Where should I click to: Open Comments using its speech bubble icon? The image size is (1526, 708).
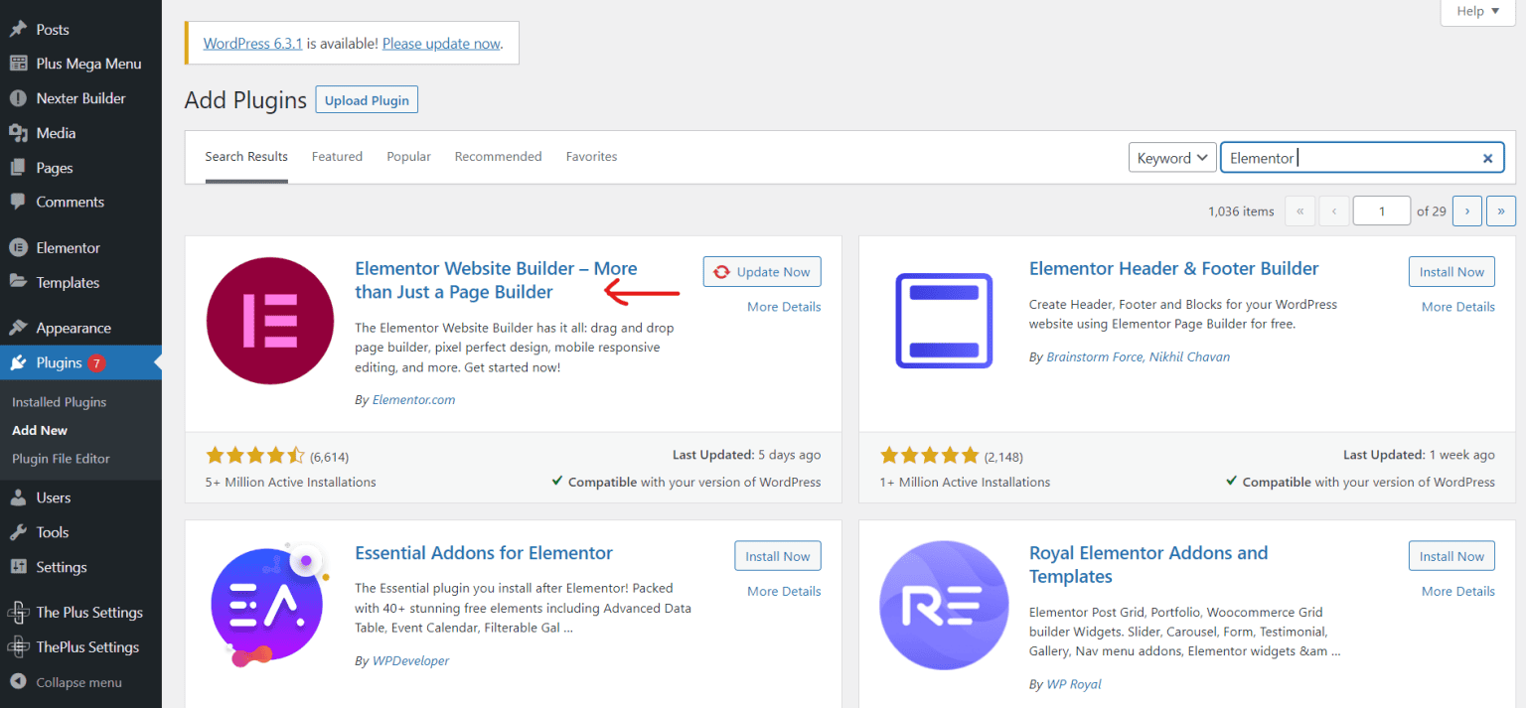point(20,202)
